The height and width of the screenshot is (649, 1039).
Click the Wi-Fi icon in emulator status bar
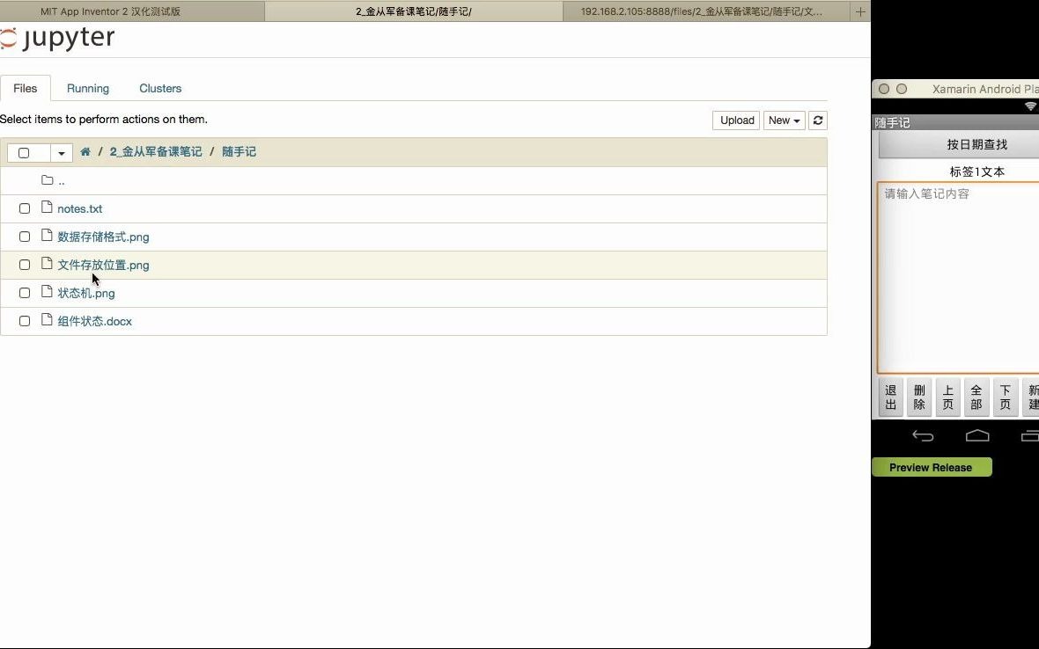1031,106
